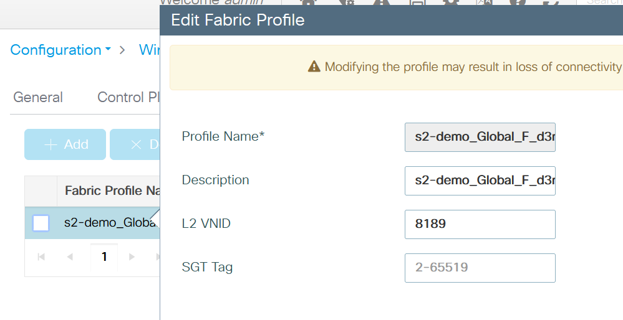Click the SGT Tag input field

(x=480, y=268)
